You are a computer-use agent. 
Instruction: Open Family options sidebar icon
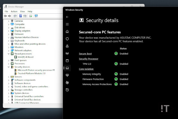pos(67,82)
